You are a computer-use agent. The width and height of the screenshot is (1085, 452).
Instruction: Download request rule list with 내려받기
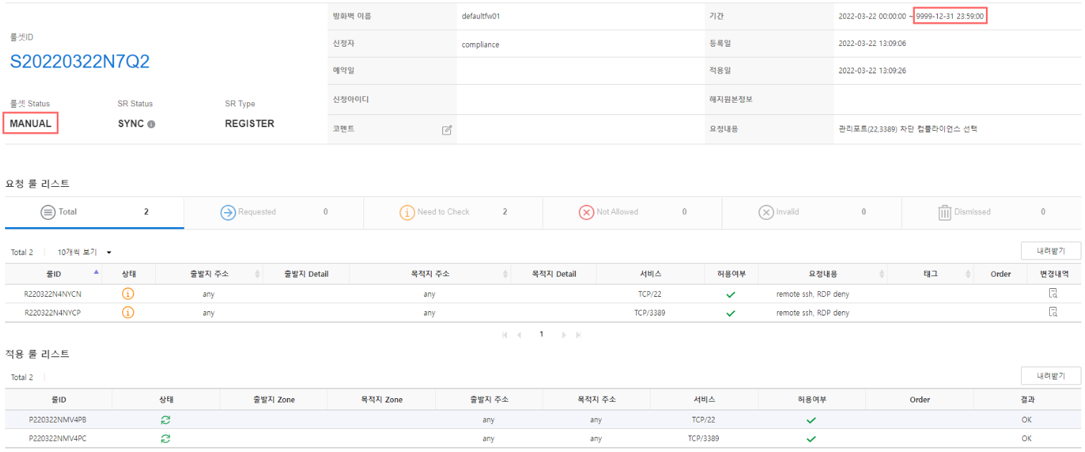click(x=1051, y=251)
